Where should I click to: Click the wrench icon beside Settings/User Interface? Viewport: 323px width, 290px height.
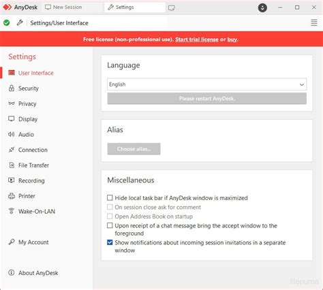[x=20, y=22]
